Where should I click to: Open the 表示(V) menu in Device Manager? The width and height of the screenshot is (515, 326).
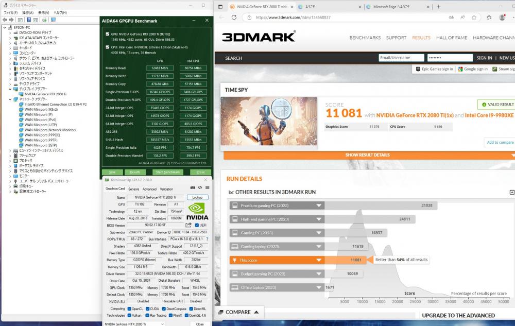point(43,12)
